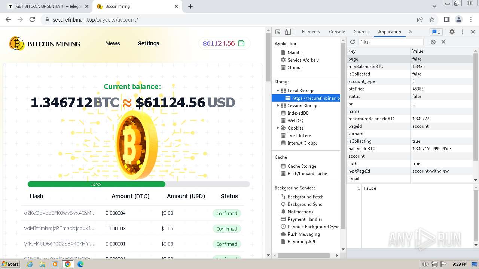Open Background Fetch service
Viewport: 479px width, 269px height.
click(305, 197)
